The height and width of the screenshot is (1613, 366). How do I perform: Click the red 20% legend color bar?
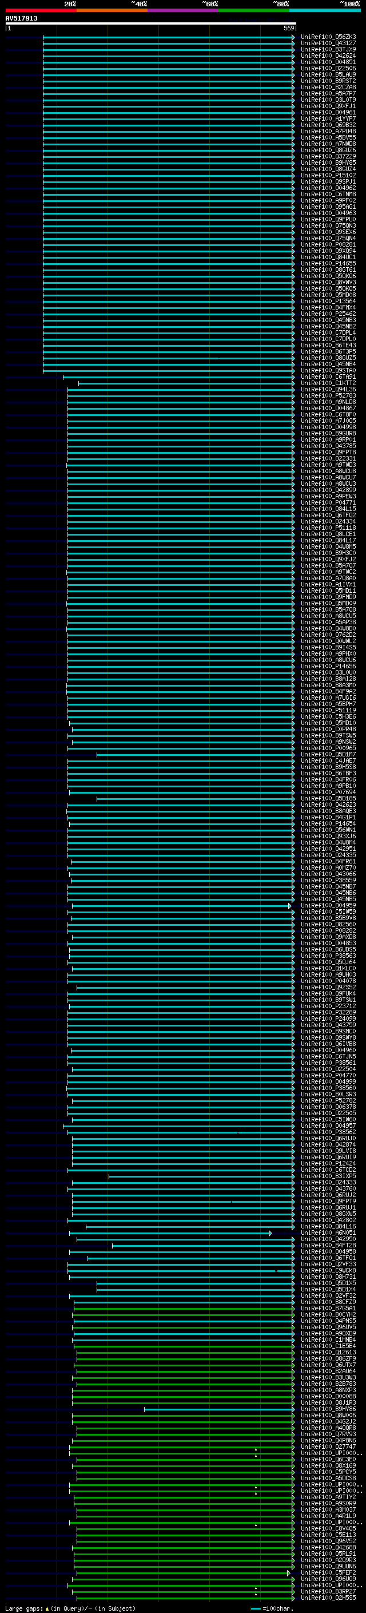(41, 10)
